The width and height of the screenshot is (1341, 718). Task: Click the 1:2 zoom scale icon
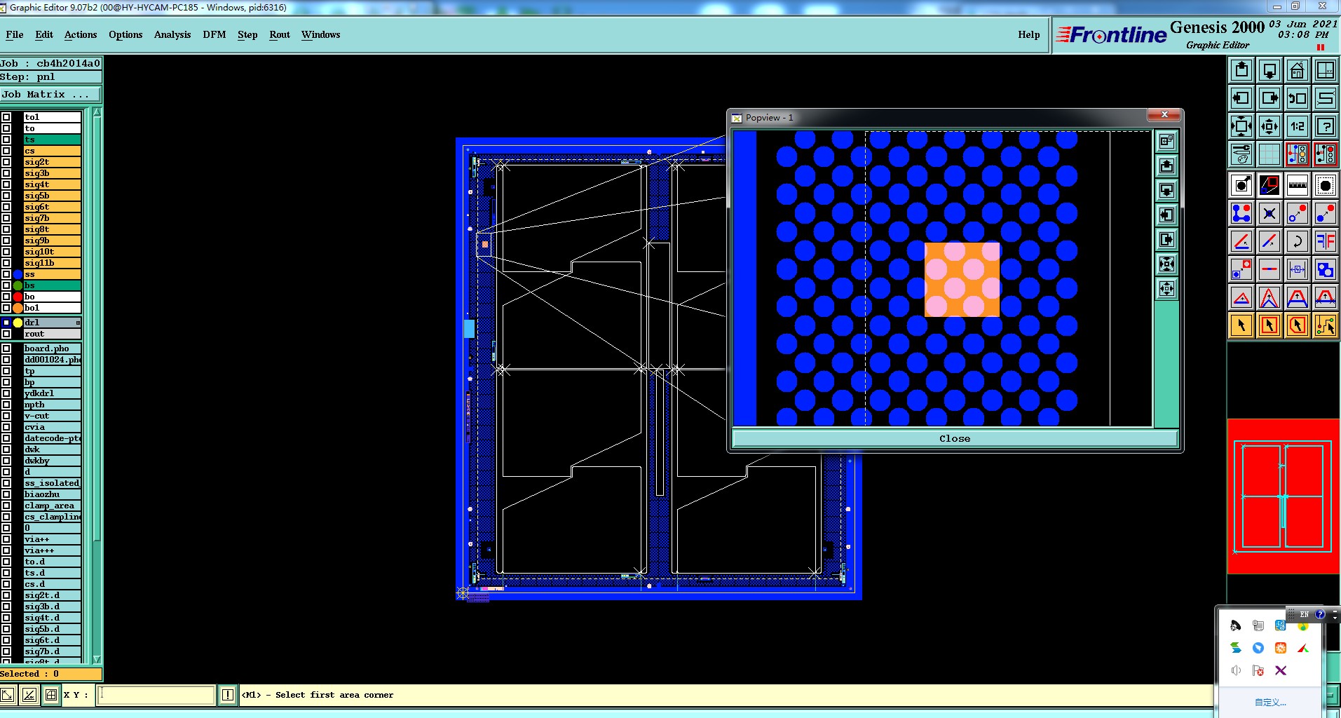[x=1298, y=126]
